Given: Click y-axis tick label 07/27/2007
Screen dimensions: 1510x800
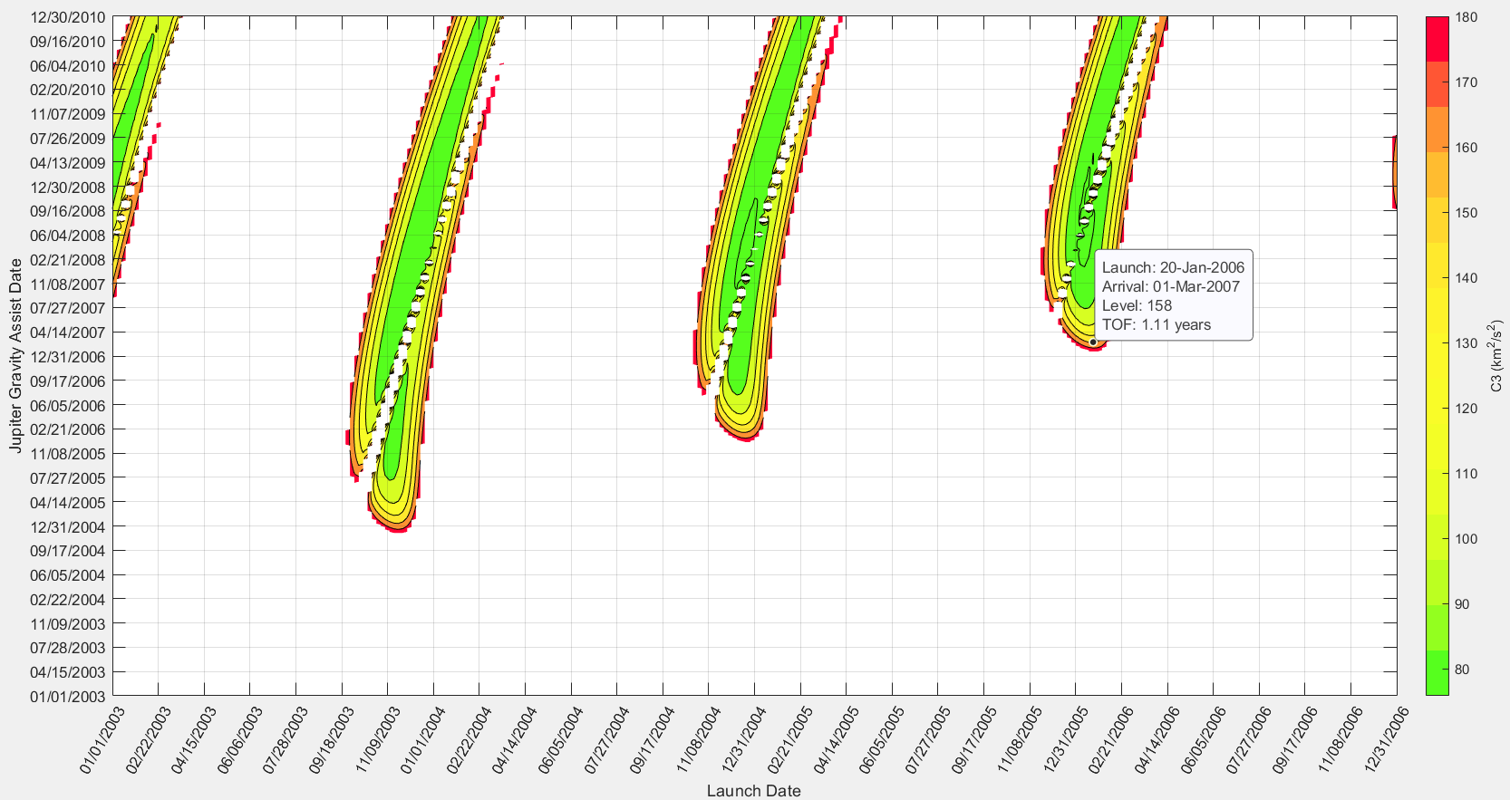Looking at the screenshot, I should (68, 308).
